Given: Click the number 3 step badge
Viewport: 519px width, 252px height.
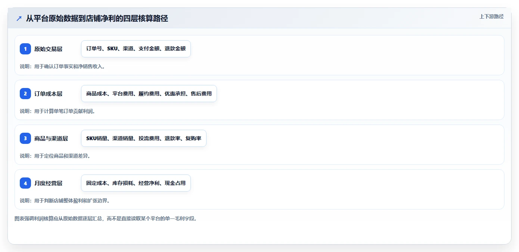Looking at the screenshot, I should coord(25,138).
